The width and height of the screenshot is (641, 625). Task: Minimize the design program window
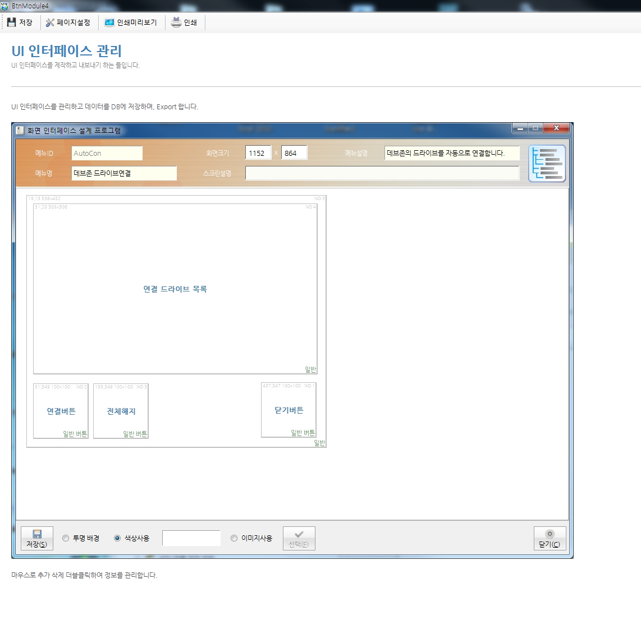[520, 128]
